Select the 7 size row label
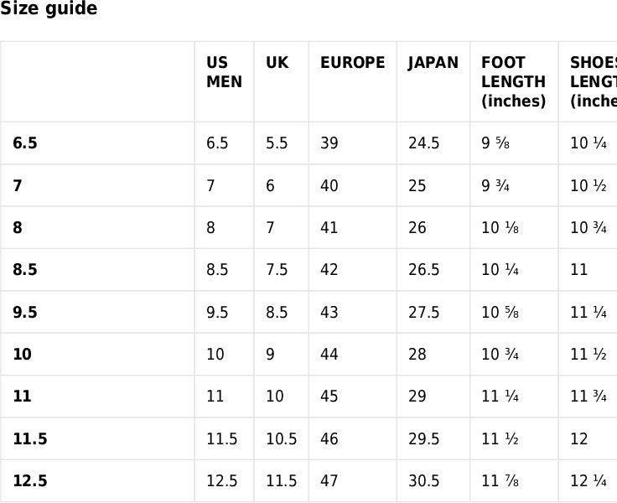617x503 pixels. click(18, 186)
